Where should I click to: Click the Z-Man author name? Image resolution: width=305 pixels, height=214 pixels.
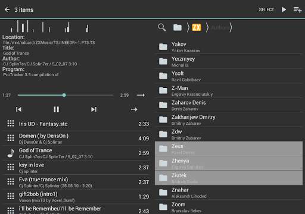(x=180, y=88)
